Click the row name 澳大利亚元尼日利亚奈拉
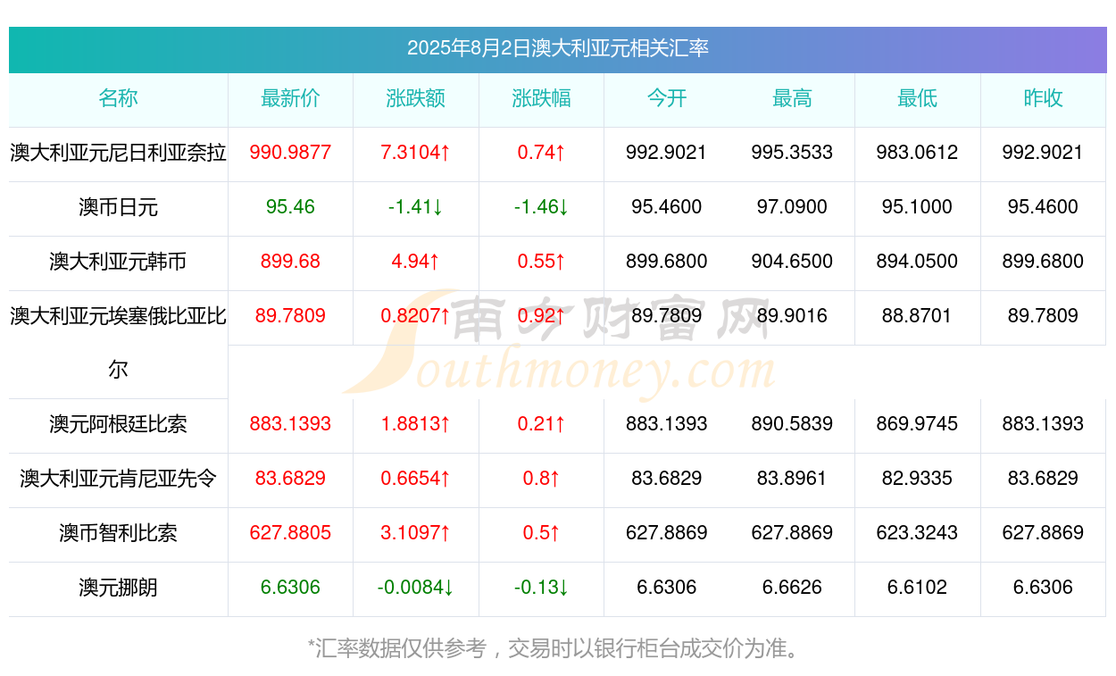The width and height of the screenshot is (1116, 676). (118, 153)
